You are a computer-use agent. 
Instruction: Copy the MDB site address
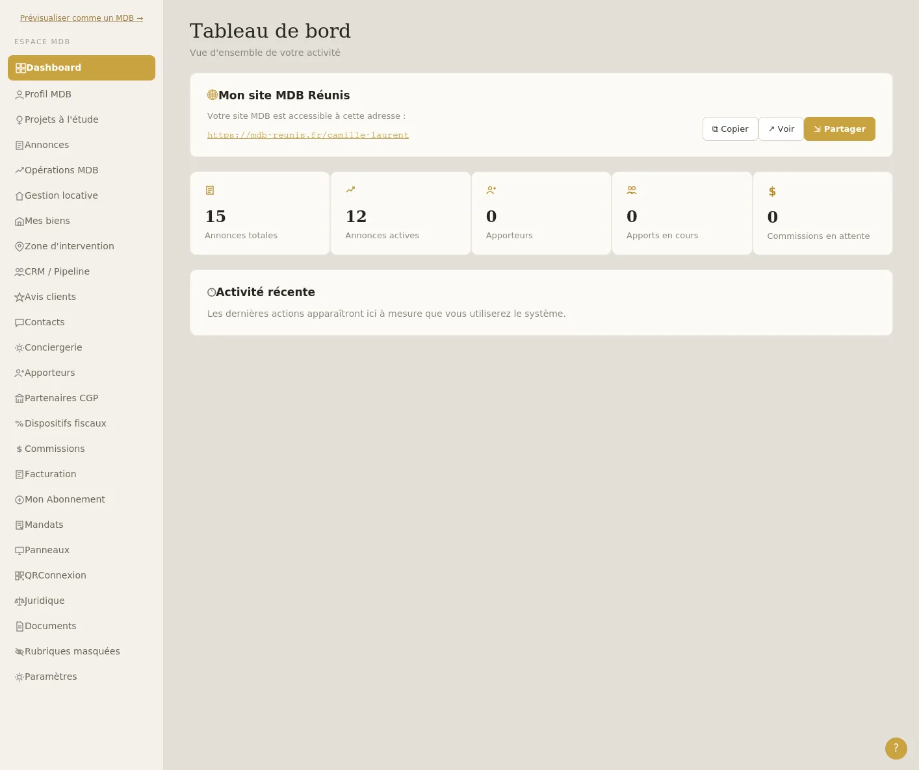point(731,129)
